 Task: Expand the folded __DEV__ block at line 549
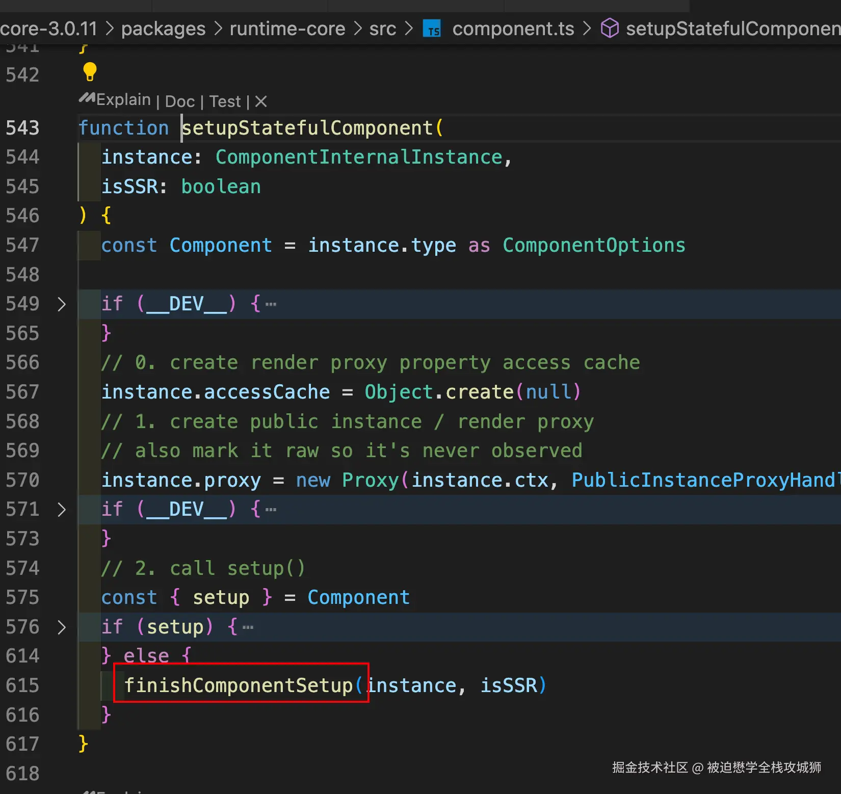(62, 304)
